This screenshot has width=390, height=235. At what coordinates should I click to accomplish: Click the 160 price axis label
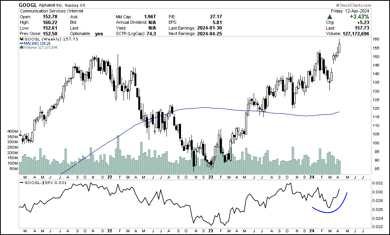pos(375,39)
